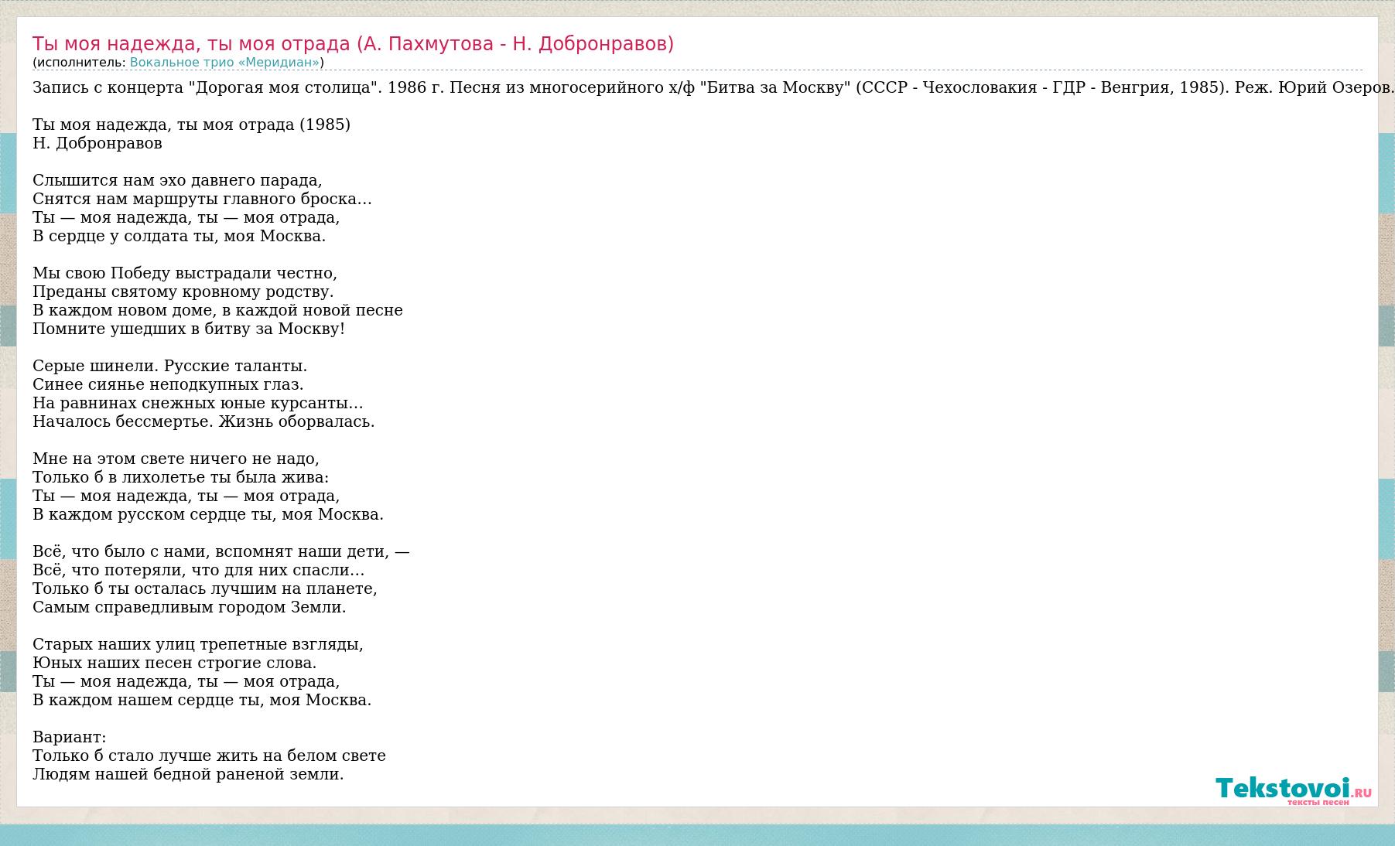The height and width of the screenshot is (846, 1395).
Task: Click the author name 'Н. Добронравов' line
Action: click(97, 143)
